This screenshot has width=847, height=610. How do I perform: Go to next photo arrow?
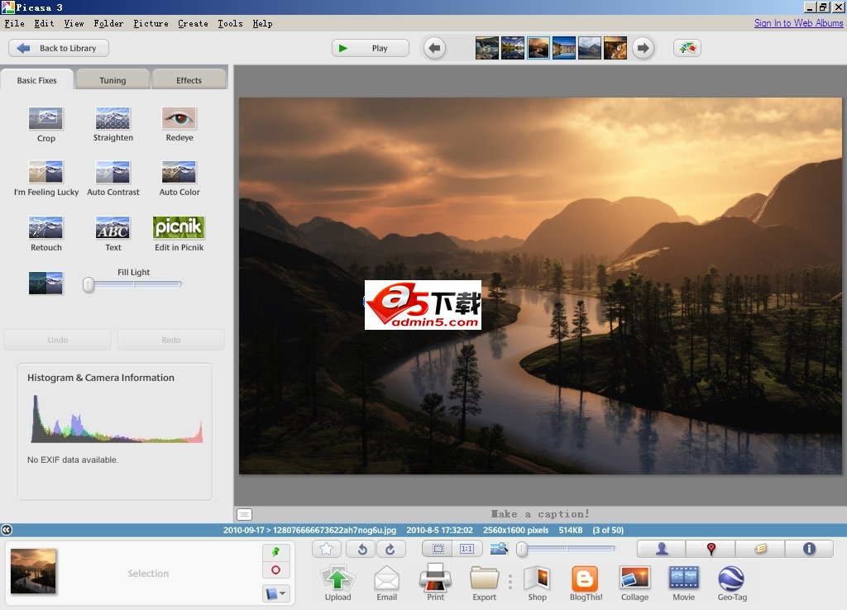tap(642, 48)
